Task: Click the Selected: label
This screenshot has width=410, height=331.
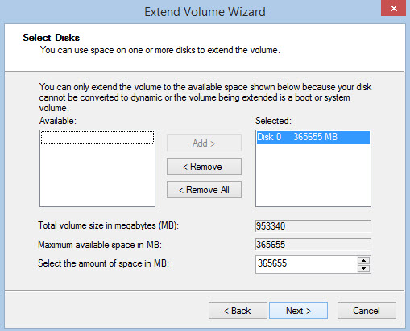Action: pyautogui.click(x=273, y=121)
